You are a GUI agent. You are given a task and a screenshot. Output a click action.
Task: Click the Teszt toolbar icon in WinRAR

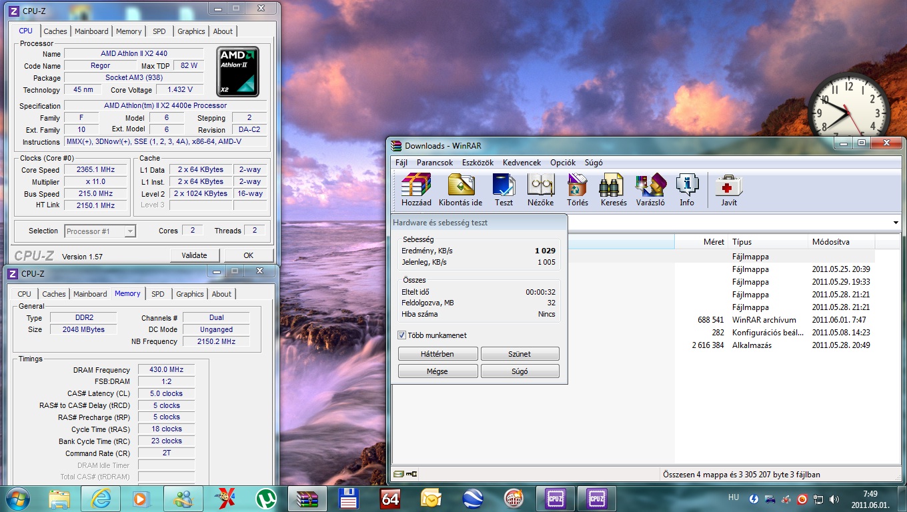504,190
